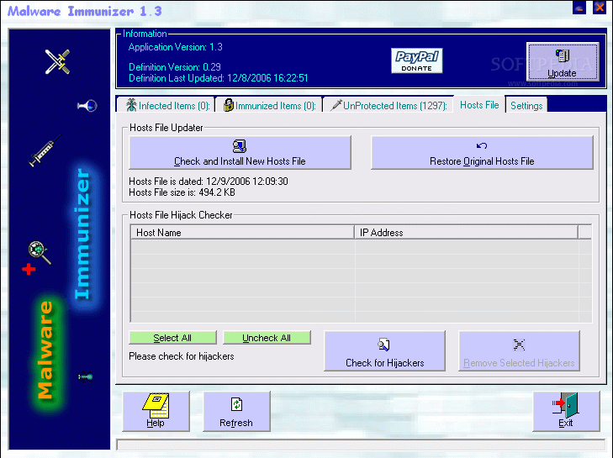Image resolution: width=613 pixels, height=458 pixels.
Task: Click the green arrows page icon on Refresh
Action: click(x=236, y=404)
